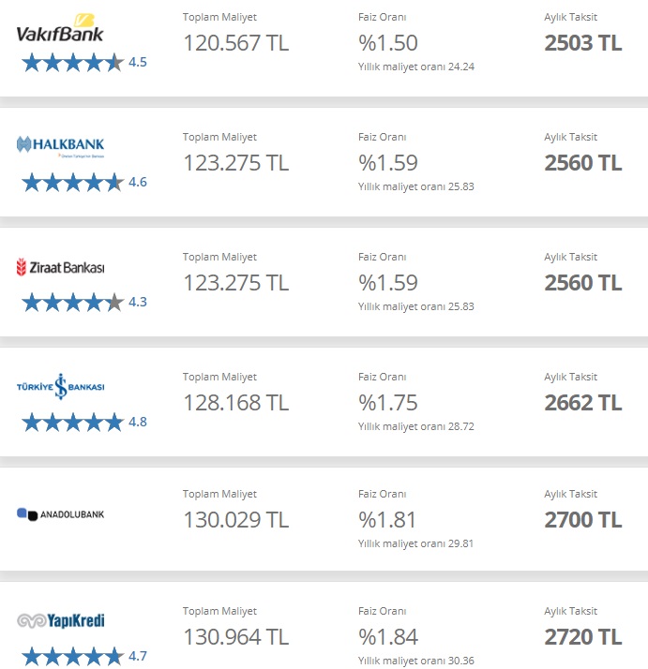Click the %1.84 Yapı Kredi interest rate

[x=387, y=638]
